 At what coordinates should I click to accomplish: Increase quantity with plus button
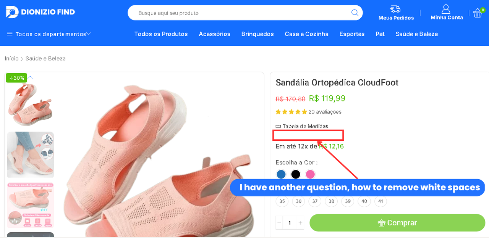pos(300,223)
